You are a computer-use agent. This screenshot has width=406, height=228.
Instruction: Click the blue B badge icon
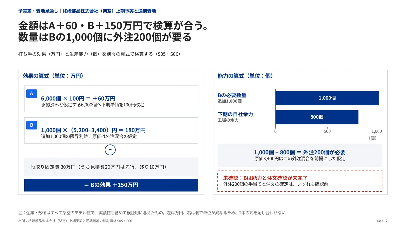[x=31, y=125]
